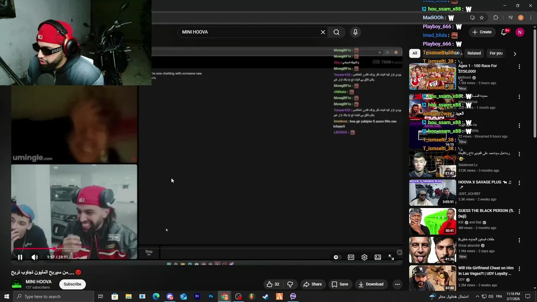Open MINI HOOVA channel name link

(x=39, y=282)
